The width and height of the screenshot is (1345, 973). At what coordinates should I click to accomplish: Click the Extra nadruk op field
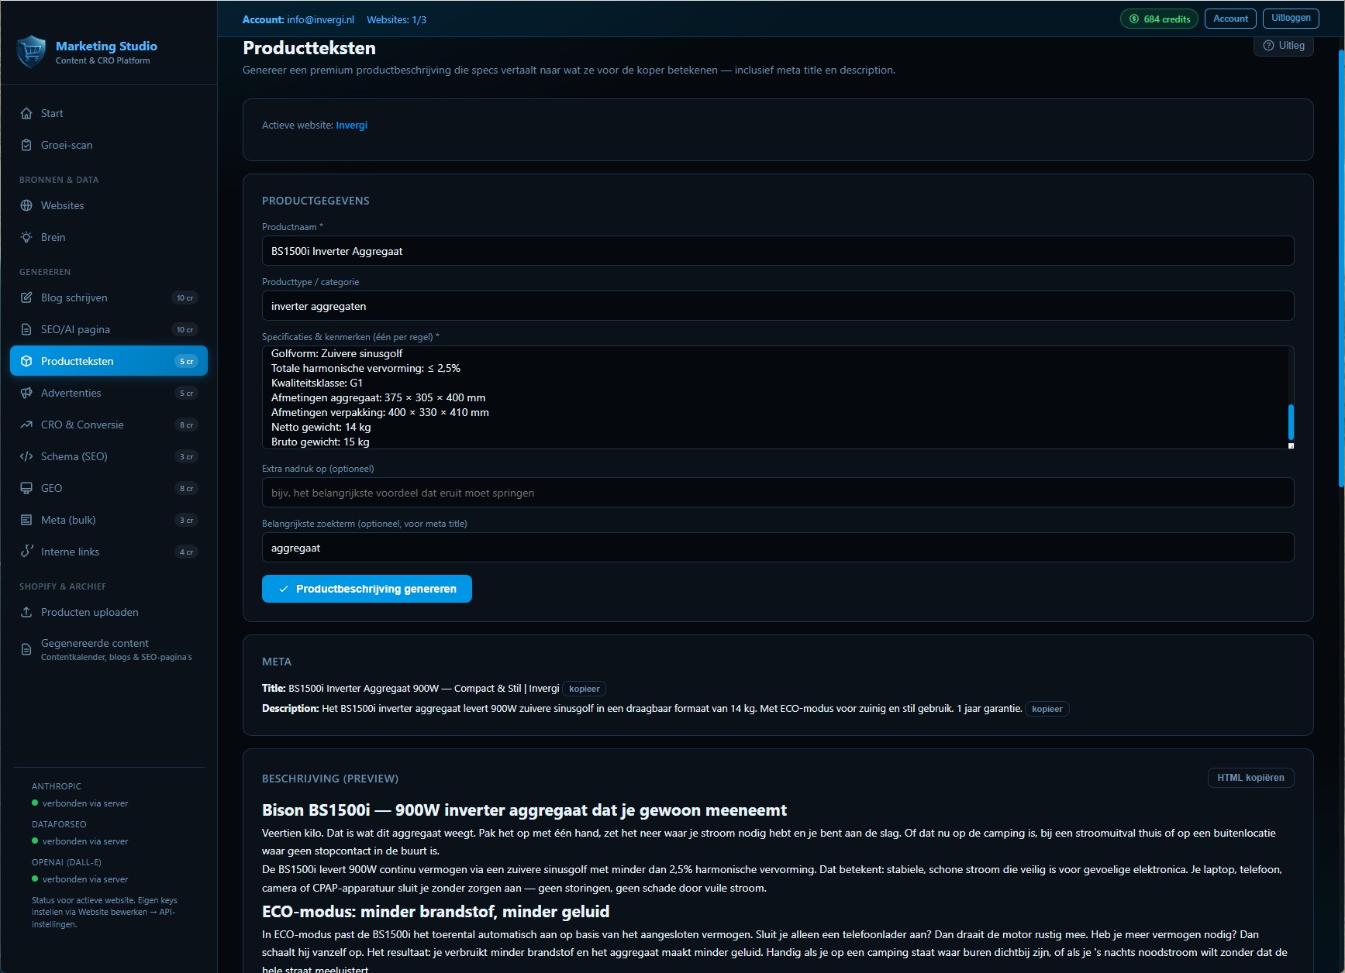(778, 493)
